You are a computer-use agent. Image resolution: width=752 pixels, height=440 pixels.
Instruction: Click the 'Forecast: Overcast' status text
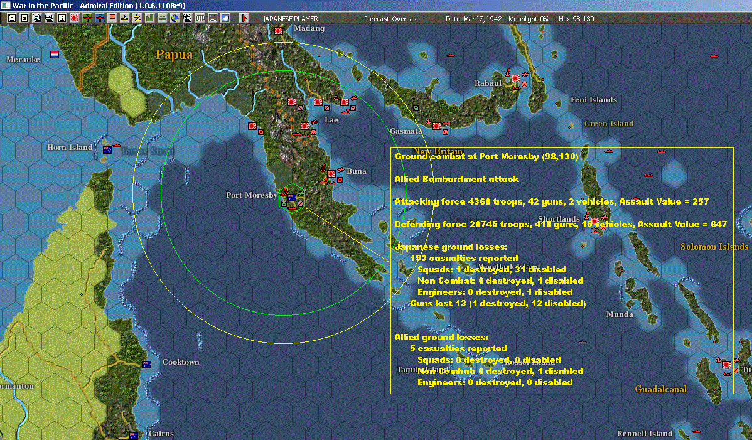point(391,19)
